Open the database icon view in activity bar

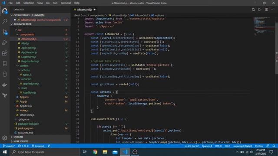5,74
